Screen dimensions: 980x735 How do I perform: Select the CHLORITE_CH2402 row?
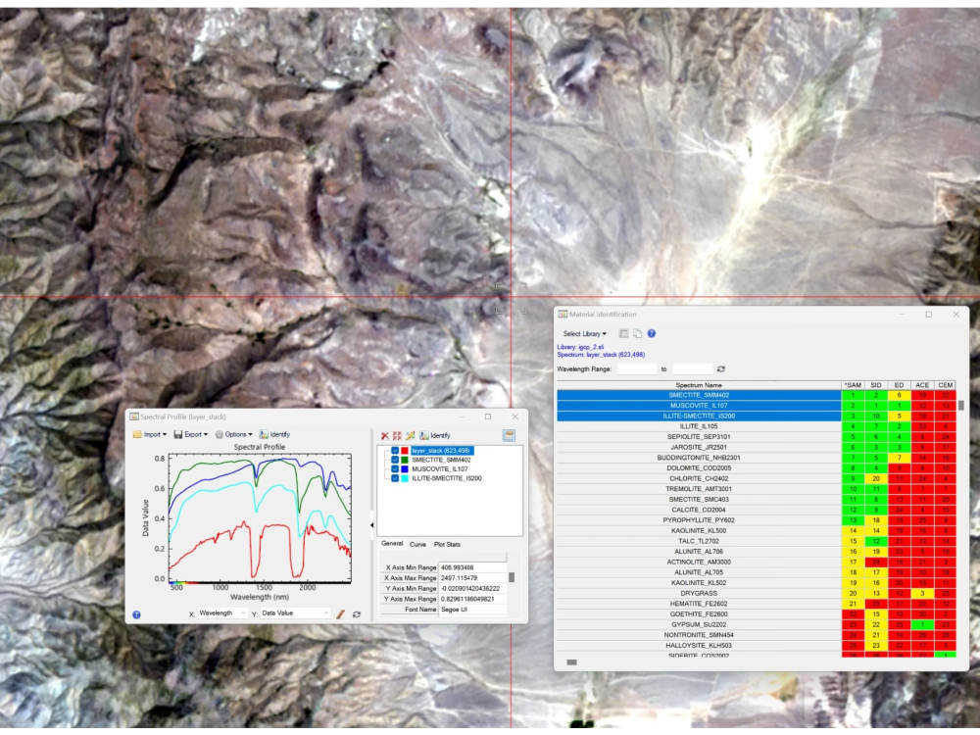pyautogui.click(x=699, y=479)
